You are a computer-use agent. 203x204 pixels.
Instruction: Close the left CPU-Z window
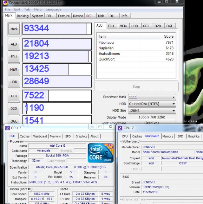click(110, 127)
